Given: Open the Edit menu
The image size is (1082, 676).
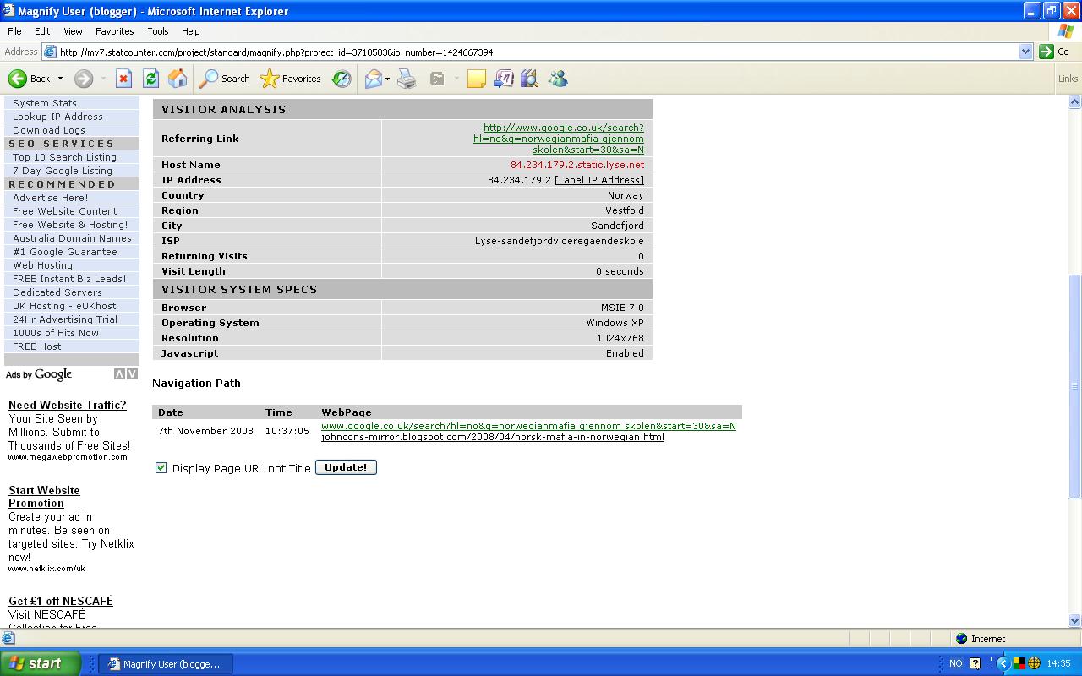Looking at the screenshot, I should click(42, 31).
